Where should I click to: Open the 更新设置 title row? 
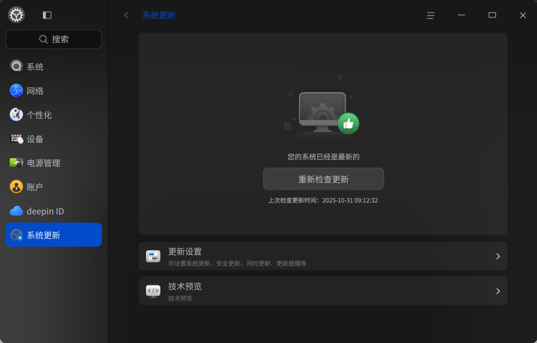coord(185,252)
